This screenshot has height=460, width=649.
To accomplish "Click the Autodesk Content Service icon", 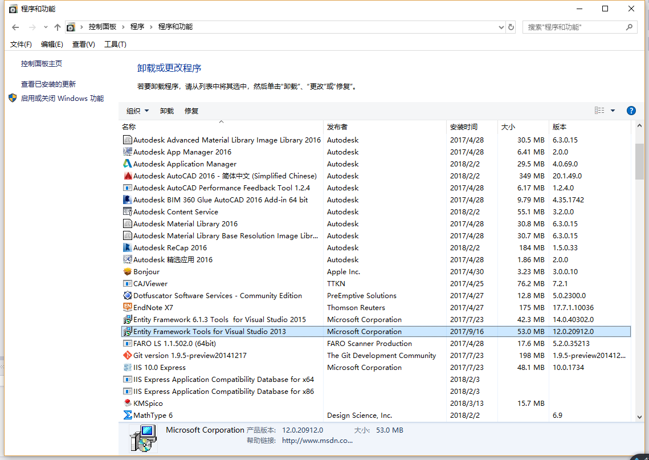I will point(128,211).
